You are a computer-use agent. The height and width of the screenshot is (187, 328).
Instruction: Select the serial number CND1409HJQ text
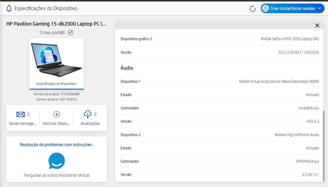[x=68, y=99]
